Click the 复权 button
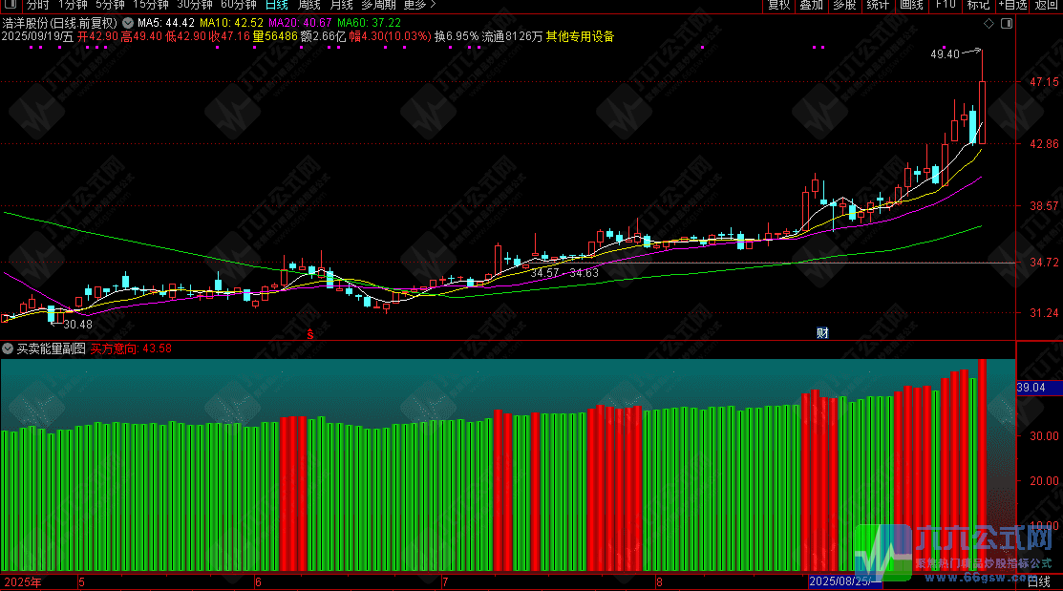1063x591 pixels. coord(779,5)
